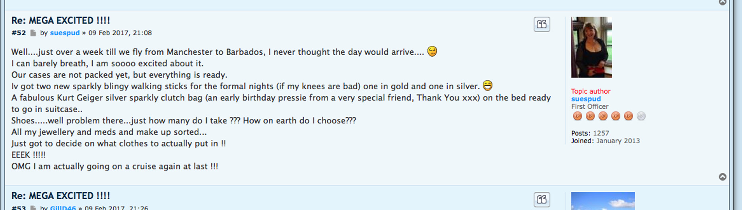Quote post #52 by suespud
Screen dimensions: 742x210
point(542,24)
